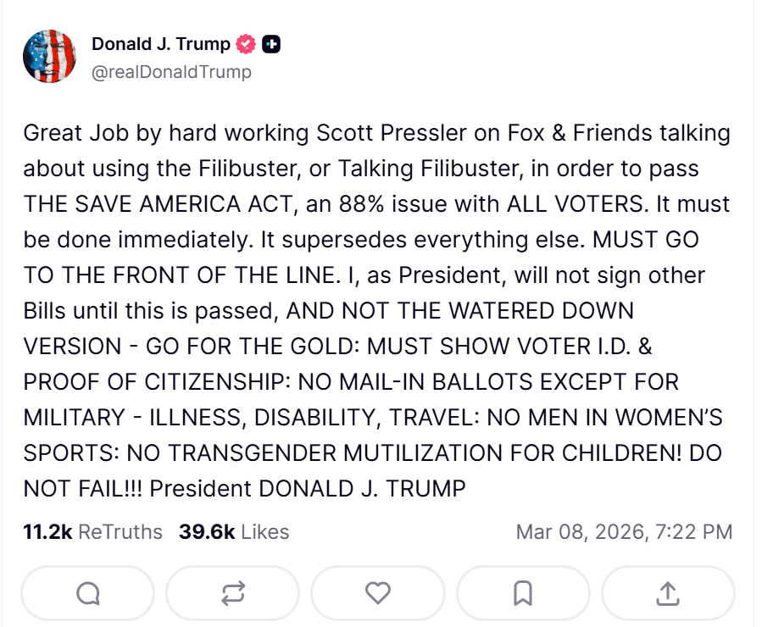Like the post with the heart icon
Screen dimensions: 762x627
click(377, 593)
